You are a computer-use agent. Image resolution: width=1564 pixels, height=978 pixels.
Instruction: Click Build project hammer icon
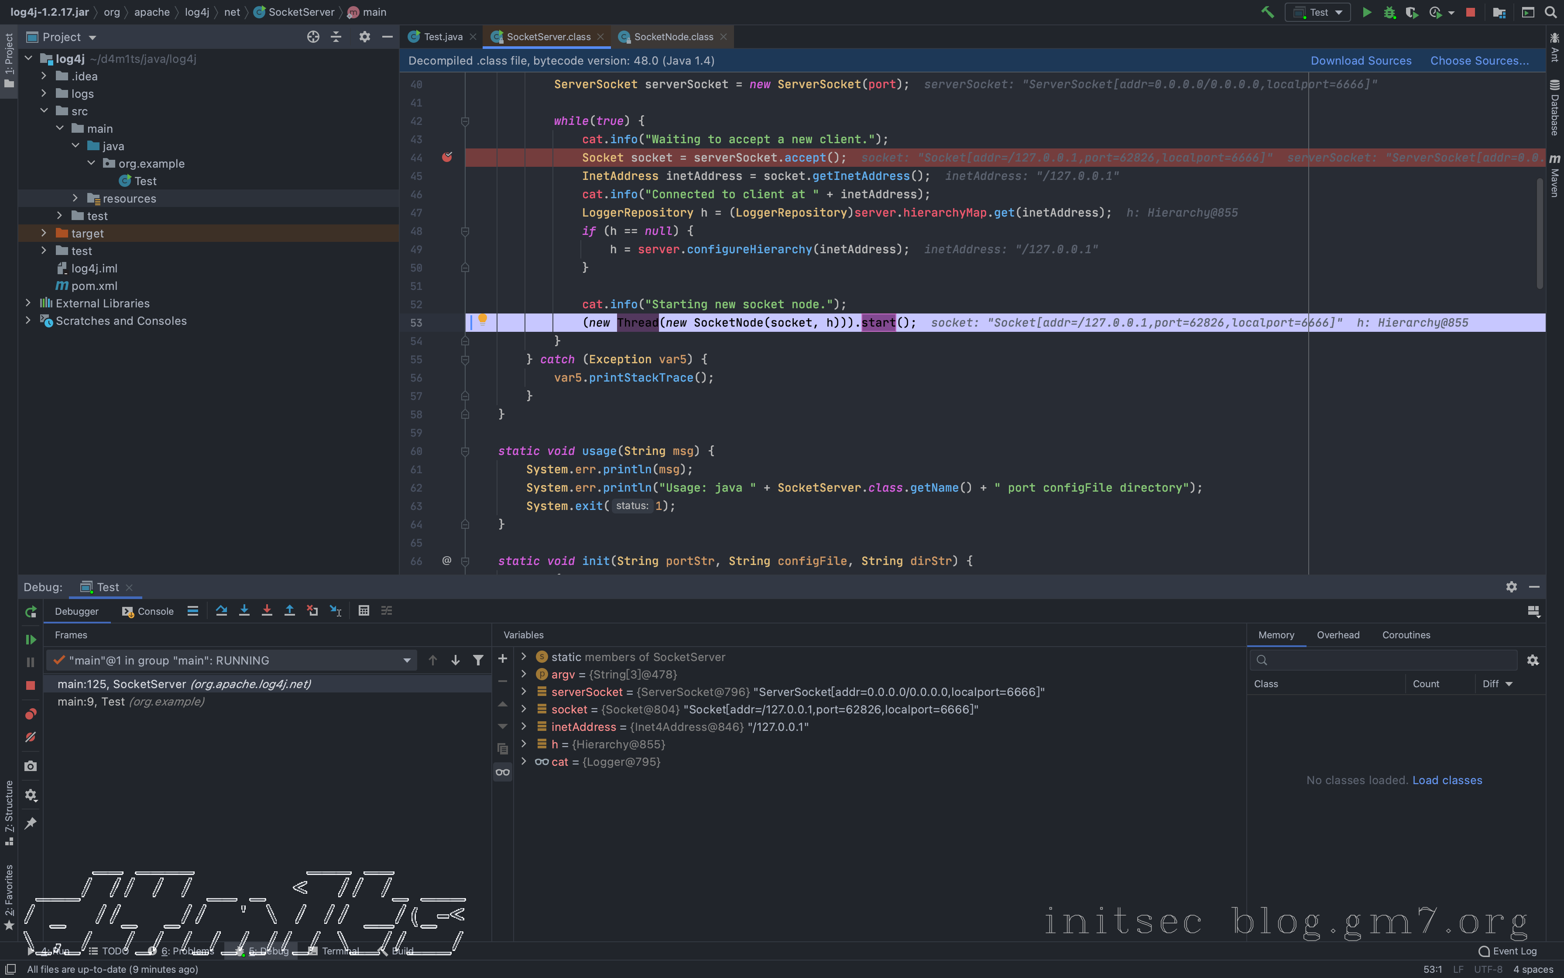pyautogui.click(x=1267, y=12)
